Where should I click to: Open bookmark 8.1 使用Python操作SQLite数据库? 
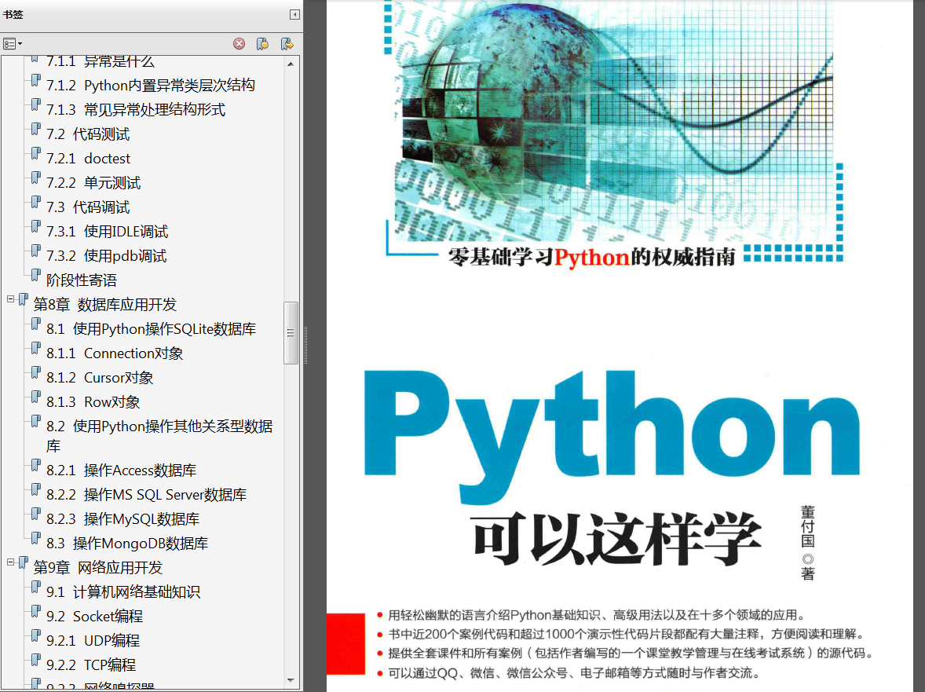151,329
